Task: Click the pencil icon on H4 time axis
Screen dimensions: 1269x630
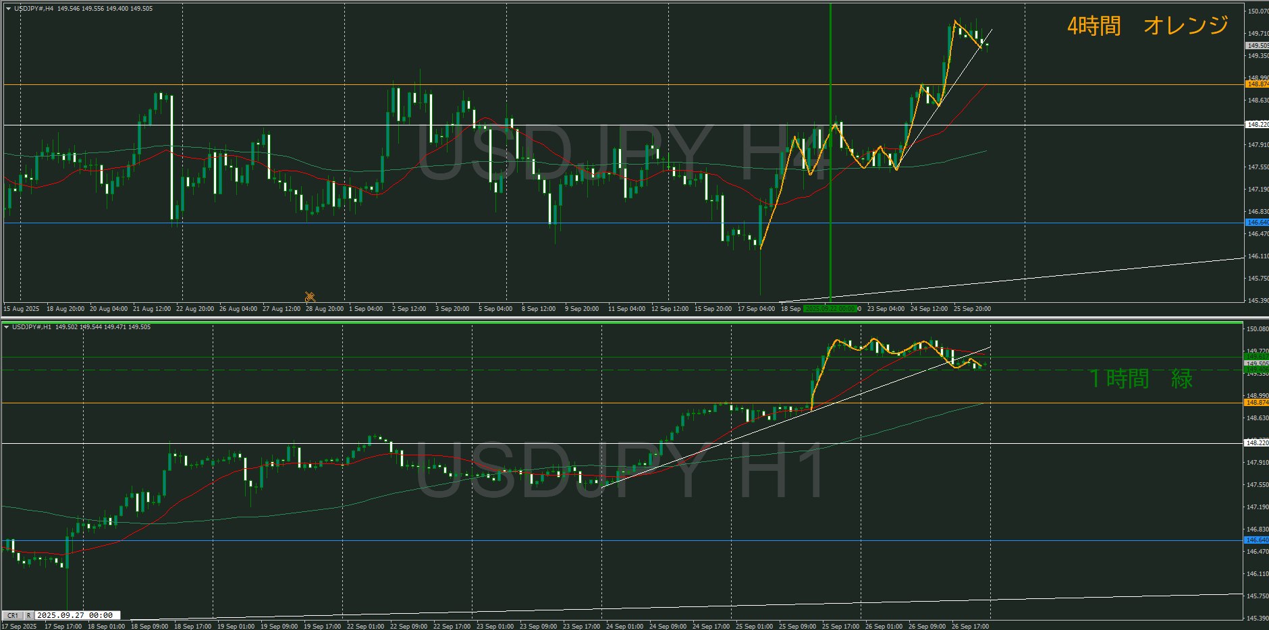Action: pos(310,297)
